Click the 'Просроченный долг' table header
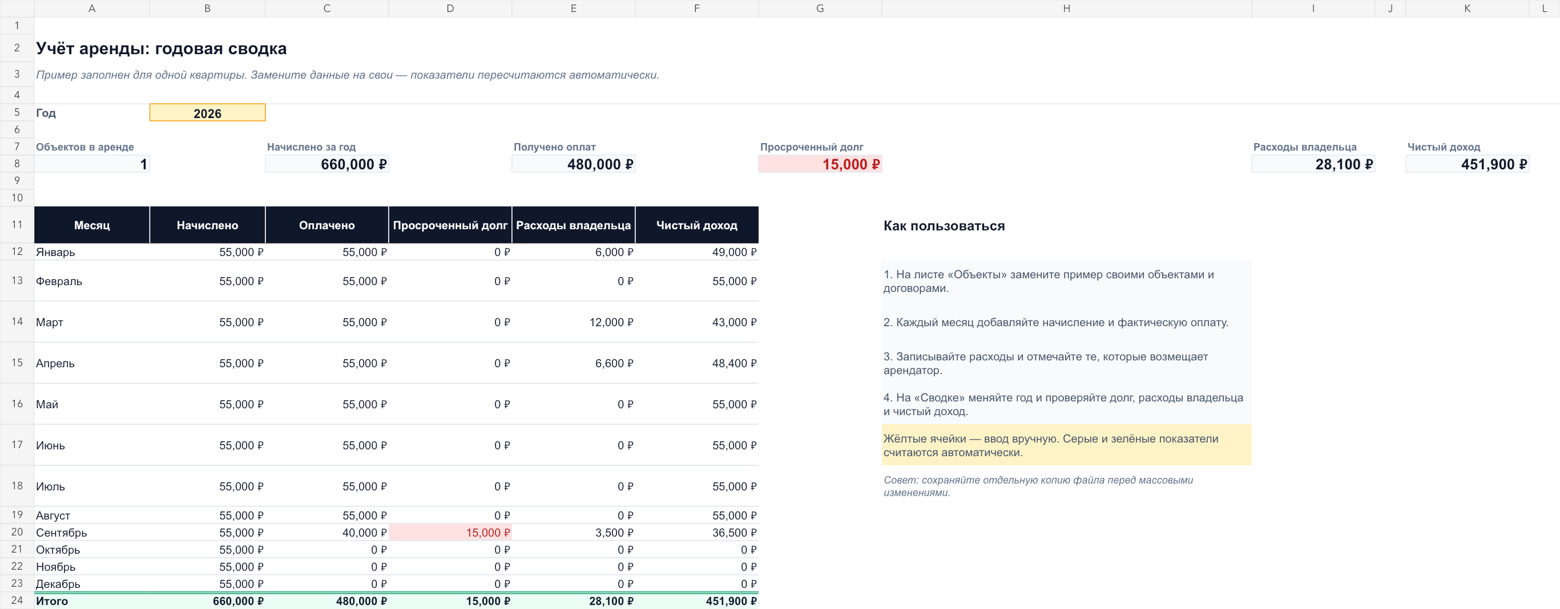 (450, 225)
